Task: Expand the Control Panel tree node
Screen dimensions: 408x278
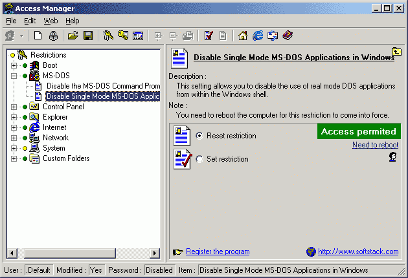Action: coord(14,107)
